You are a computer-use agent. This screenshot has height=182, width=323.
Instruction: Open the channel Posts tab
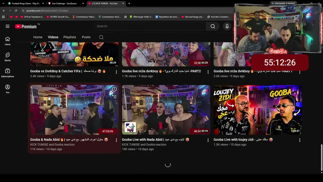point(86,37)
